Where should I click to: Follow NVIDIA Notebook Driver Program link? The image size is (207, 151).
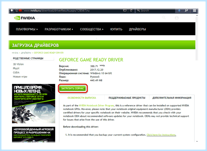click(x=96, y=105)
